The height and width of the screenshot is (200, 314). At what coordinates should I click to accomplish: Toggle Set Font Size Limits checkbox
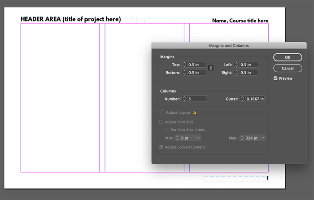pos(167,130)
